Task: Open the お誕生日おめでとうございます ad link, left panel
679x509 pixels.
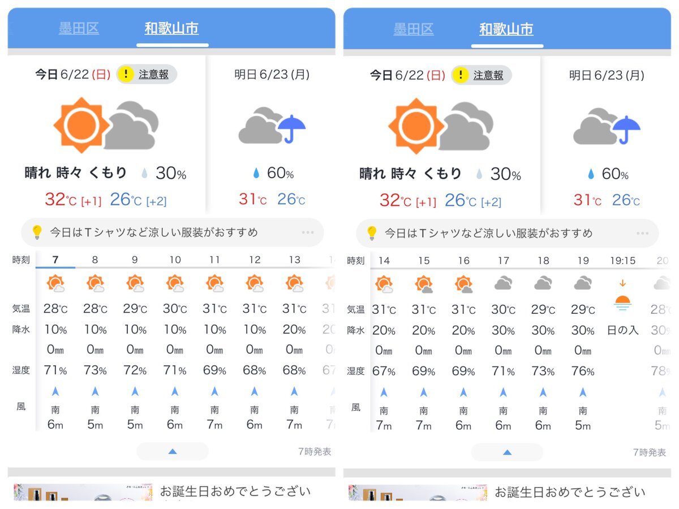Action: pyautogui.click(x=235, y=491)
